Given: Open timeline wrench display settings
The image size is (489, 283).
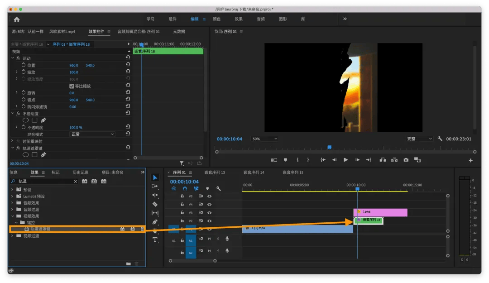Looking at the screenshot, I should pos(218,188).
